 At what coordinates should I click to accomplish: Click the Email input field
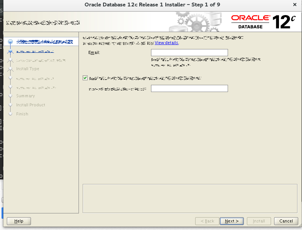tap(190, 52)
